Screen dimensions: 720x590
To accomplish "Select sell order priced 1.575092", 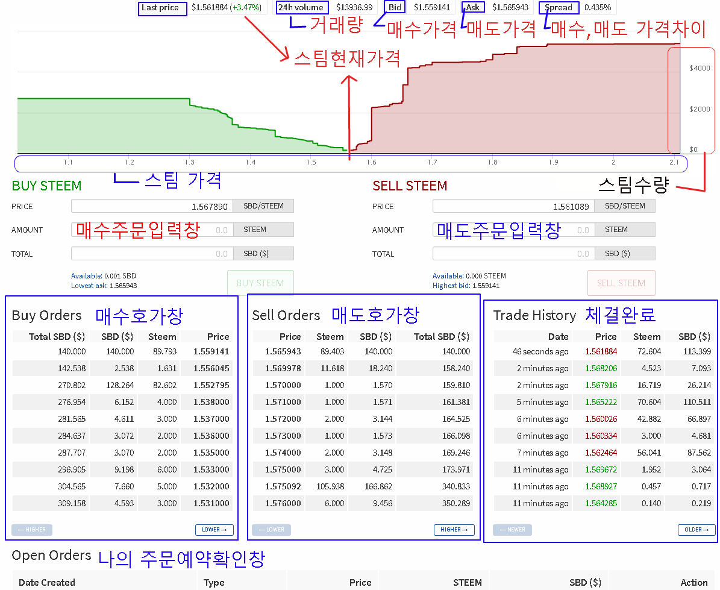I will click(363, 487).
